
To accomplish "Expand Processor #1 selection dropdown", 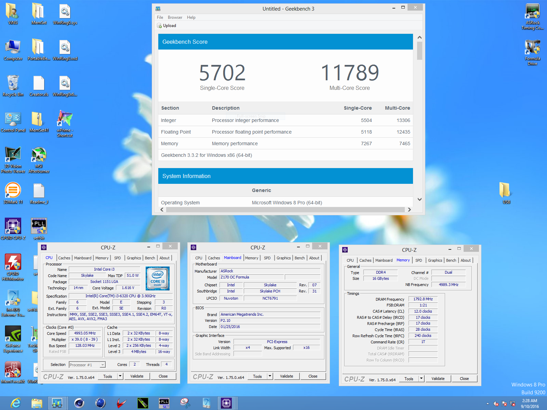I will point(102,365).
